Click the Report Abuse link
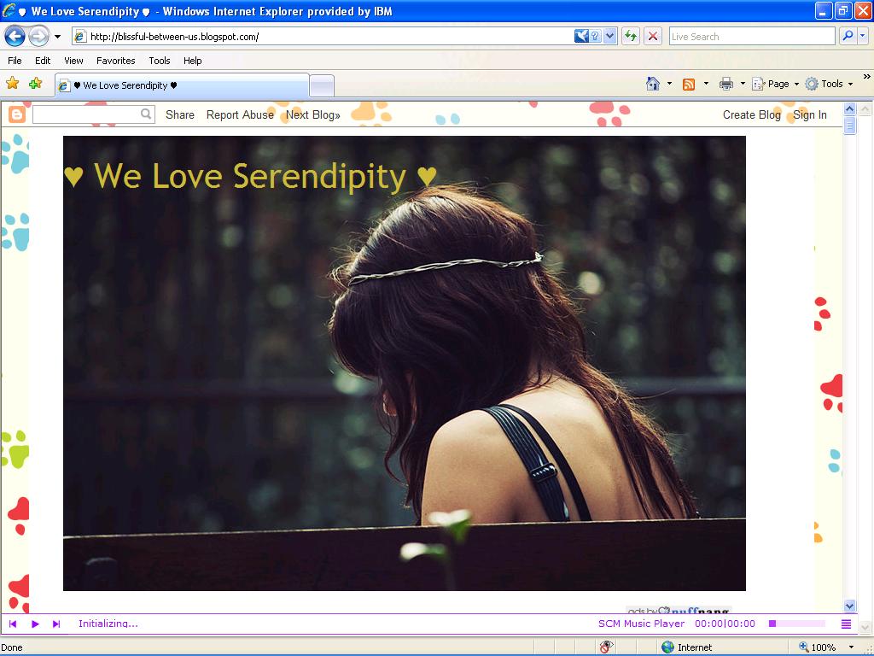 pyautogui.click(x=240, y=115)
